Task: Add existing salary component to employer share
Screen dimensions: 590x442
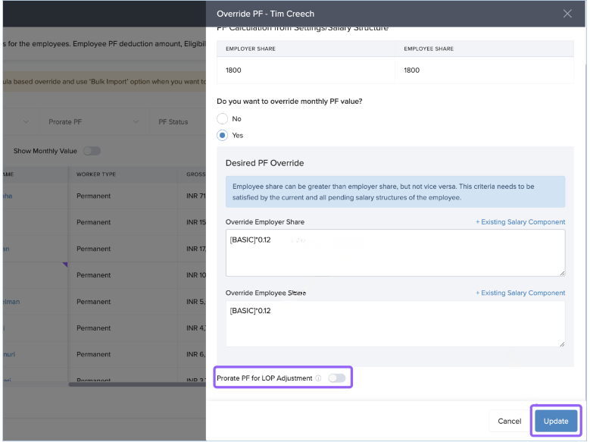Action: (520, 222)
